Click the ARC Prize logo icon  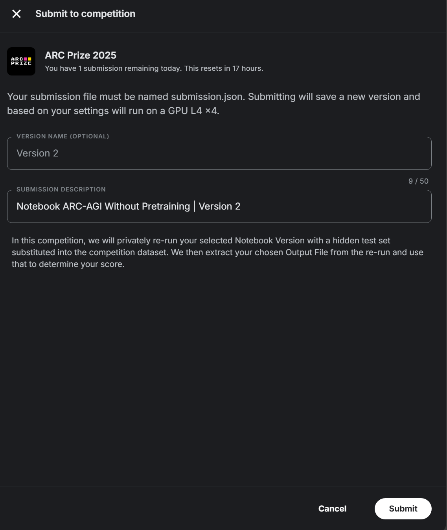click(21, 61)
